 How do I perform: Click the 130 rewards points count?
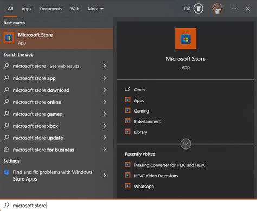coord(187,9)
